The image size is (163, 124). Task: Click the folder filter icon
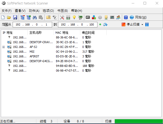coord(48,17)
